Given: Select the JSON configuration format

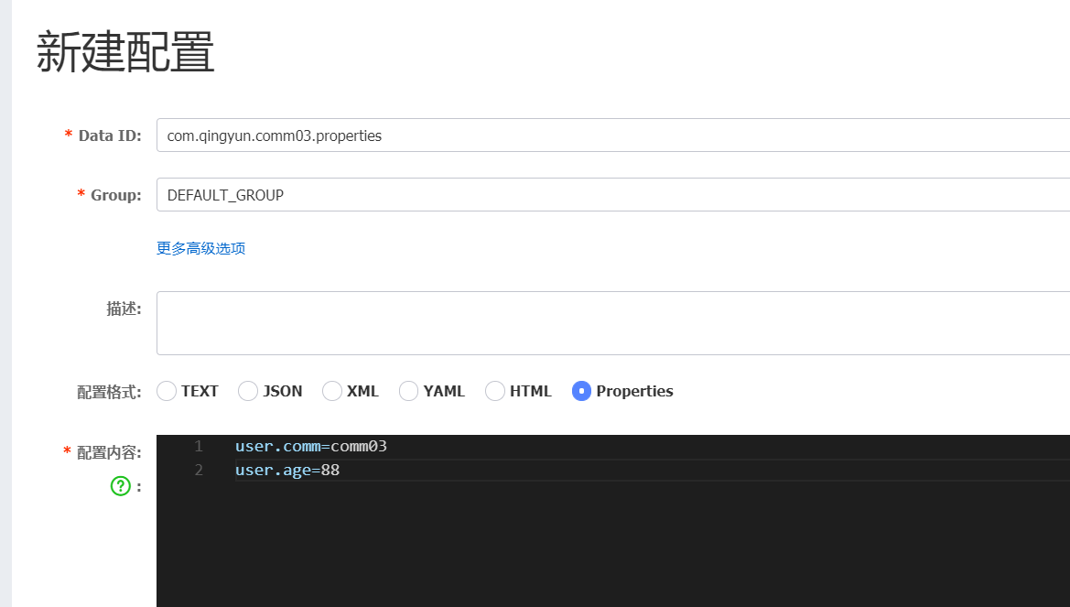Looking at the screenshot, I should coord(247,391).
